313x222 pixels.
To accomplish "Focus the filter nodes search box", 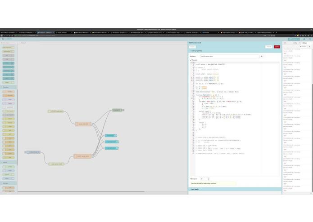I will [x=9, y=43].
